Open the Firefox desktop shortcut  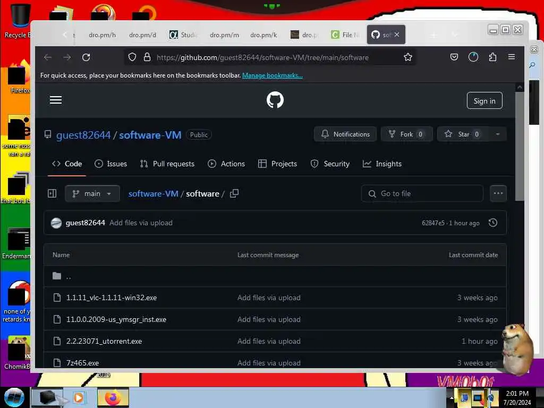pyautogui.click(x=19, y=77)
